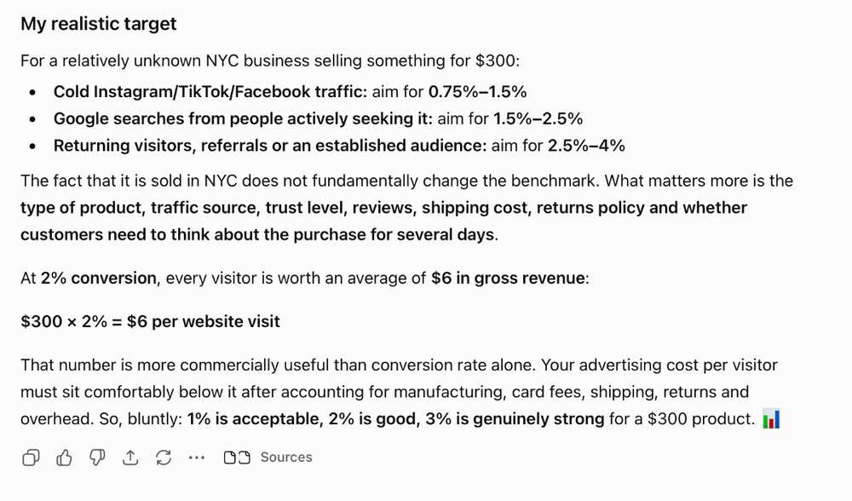852x501 pixels.
Task: Give the response a thumbs up
Action: pyautogui.click(x=64, y=458)
